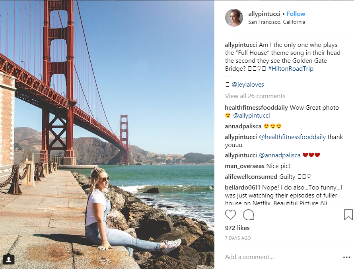Open the San Francisco, California location

pos(276,22)
